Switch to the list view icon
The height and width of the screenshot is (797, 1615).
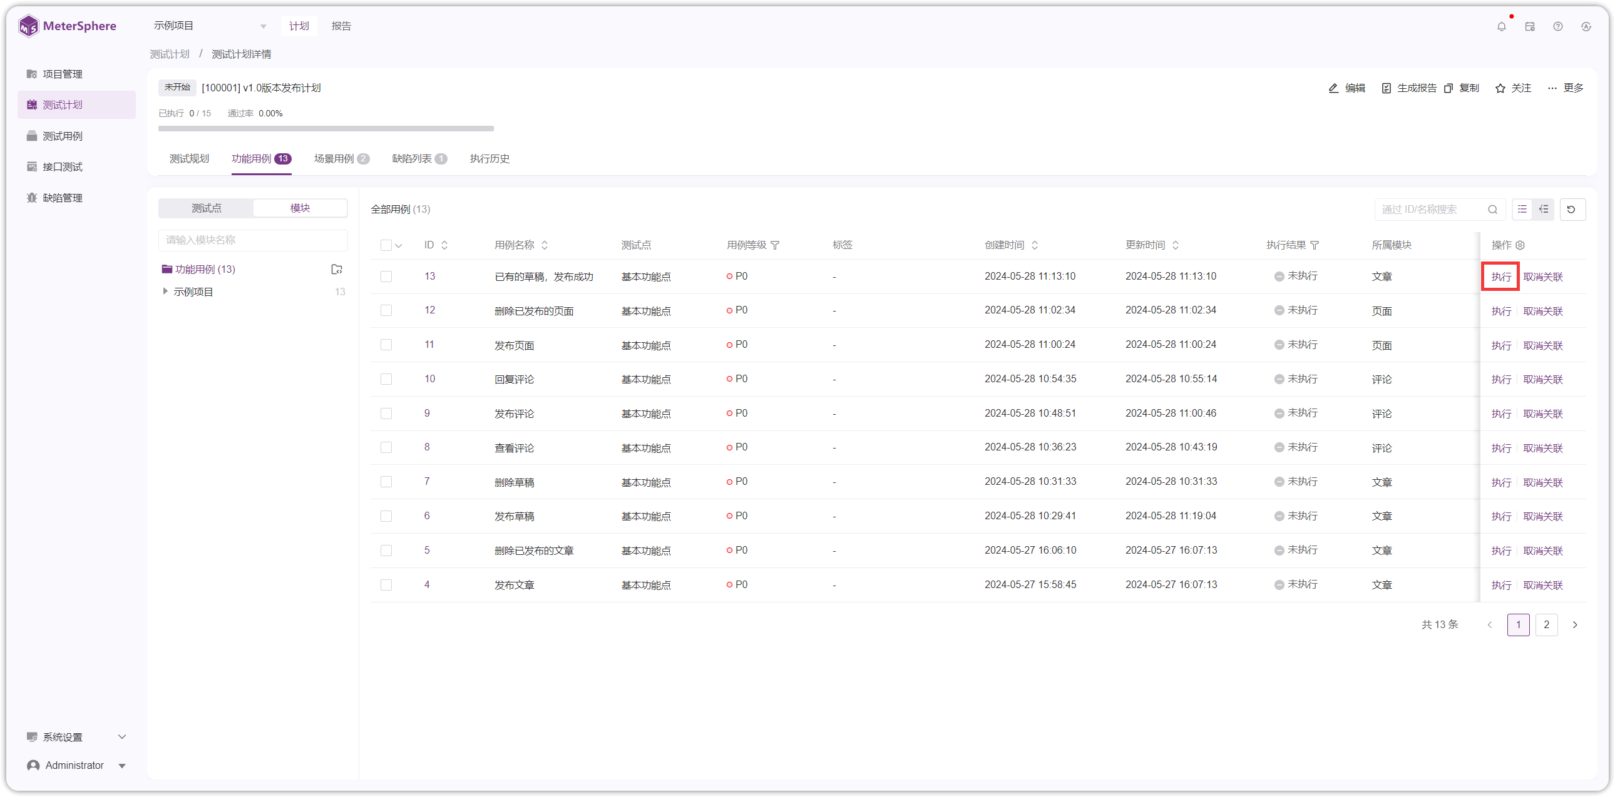[1522, 210]
